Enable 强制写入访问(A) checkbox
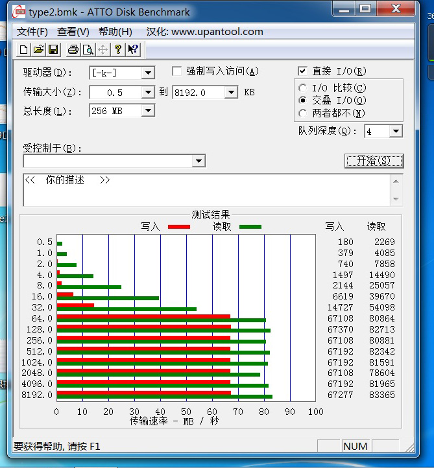This screenshot has height=468, width=434. [177, 71]
